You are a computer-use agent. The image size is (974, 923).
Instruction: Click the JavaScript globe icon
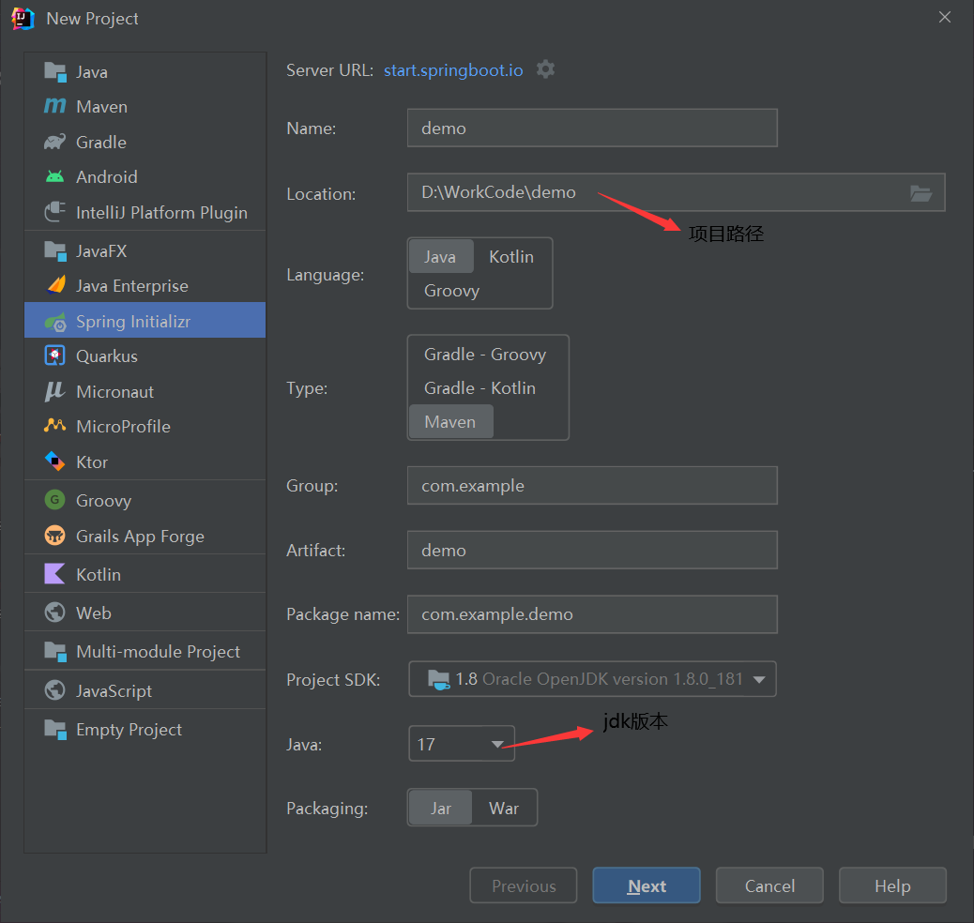click(55, 690)
